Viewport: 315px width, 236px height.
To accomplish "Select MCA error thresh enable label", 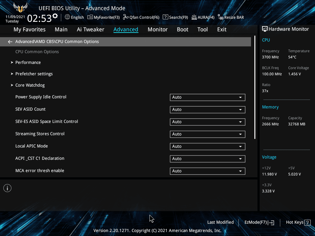I will pyautogui.click(x=40, y=171).
